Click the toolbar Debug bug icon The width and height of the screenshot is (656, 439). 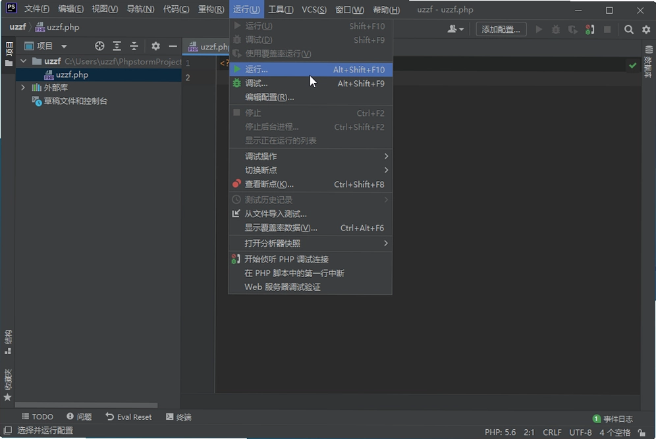[x=556, y=29]
